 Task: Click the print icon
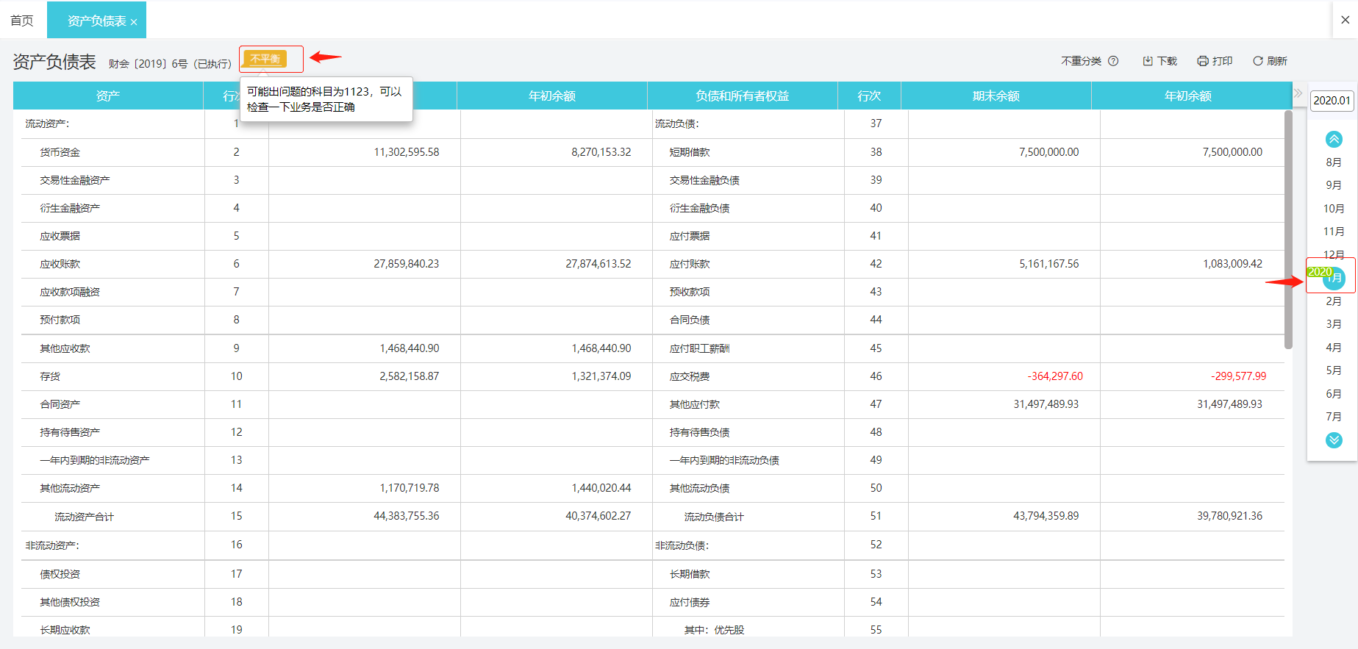1203,61
